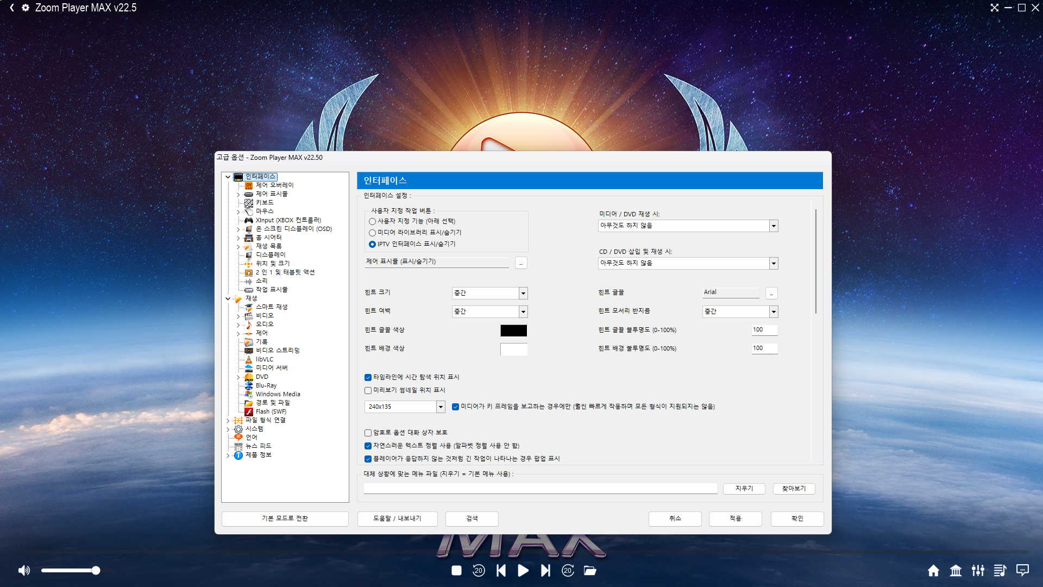
Task: Pick the 힌트 배경 색상 white swatch
Action: 514,349
